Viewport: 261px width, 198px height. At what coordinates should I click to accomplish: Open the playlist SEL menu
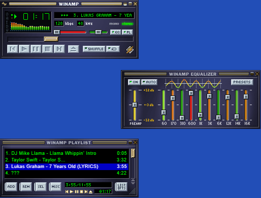41,187
